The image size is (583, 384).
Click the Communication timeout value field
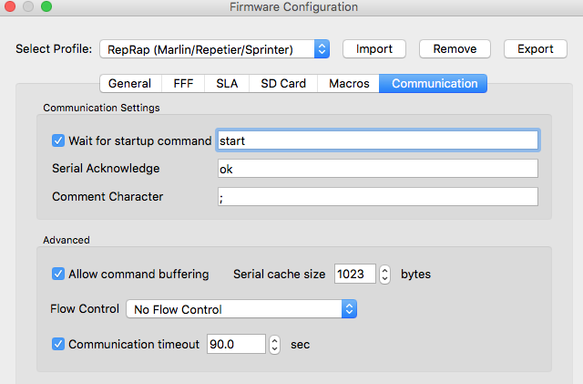(x=236, y=344)
